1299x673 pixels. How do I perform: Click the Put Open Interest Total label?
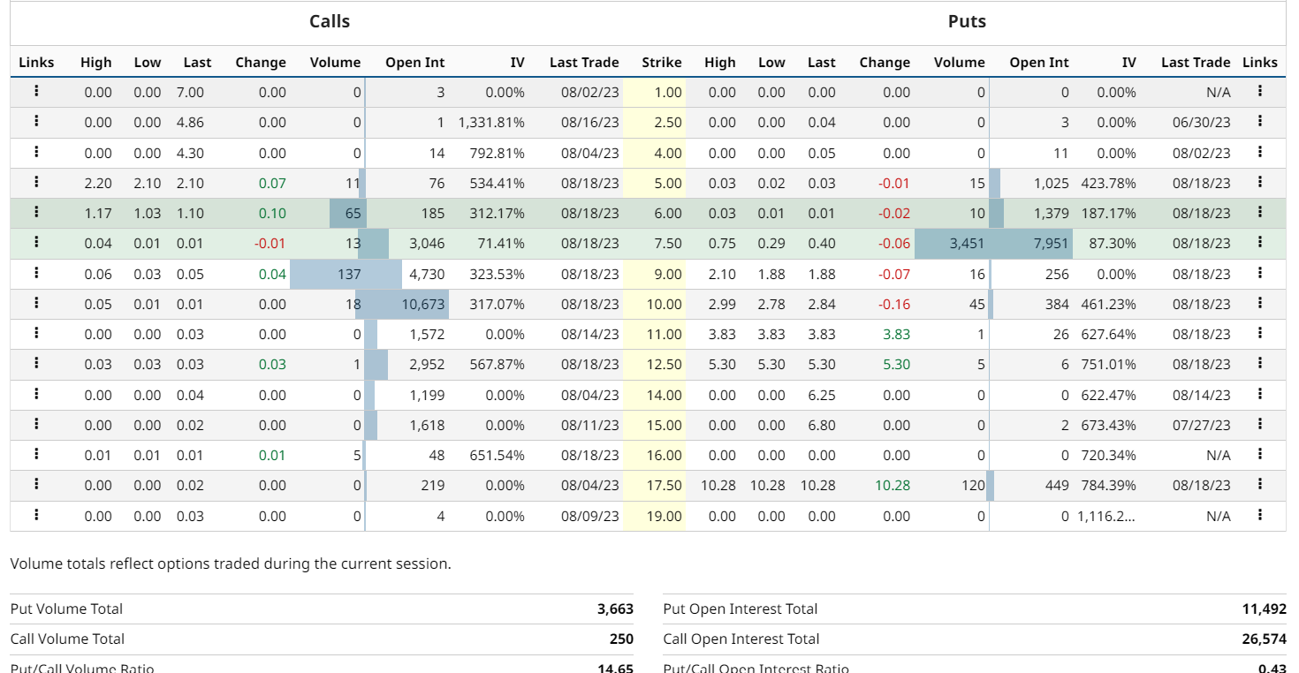tap(741, 609)
